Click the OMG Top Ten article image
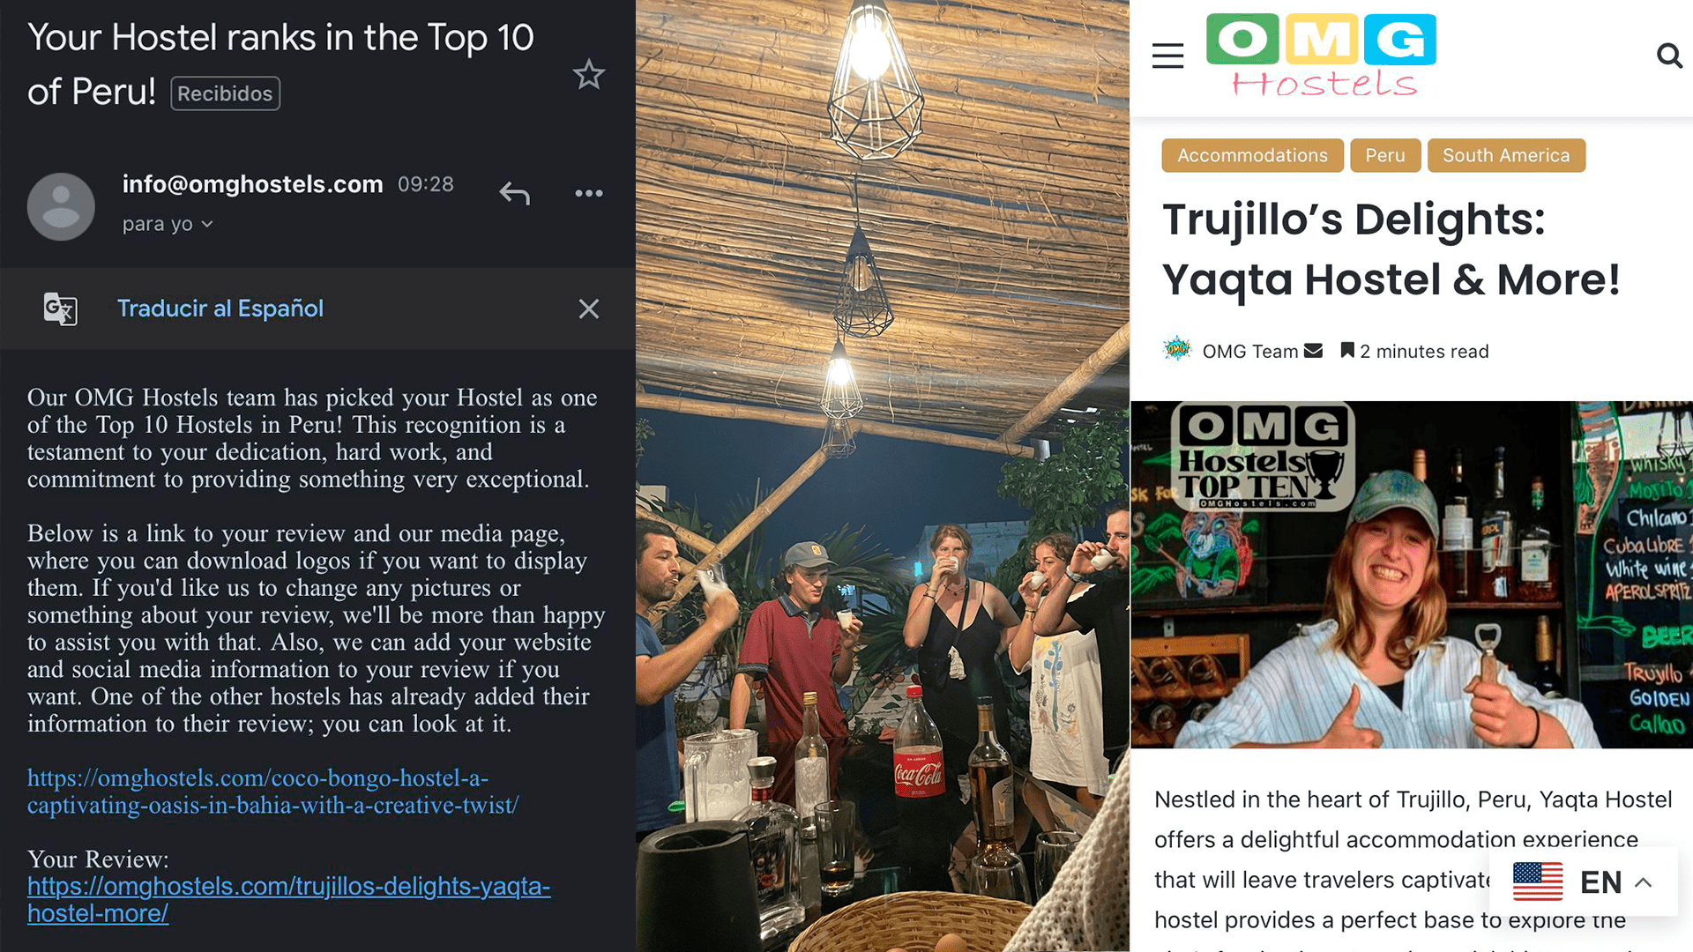 [x=1411, y=575]
